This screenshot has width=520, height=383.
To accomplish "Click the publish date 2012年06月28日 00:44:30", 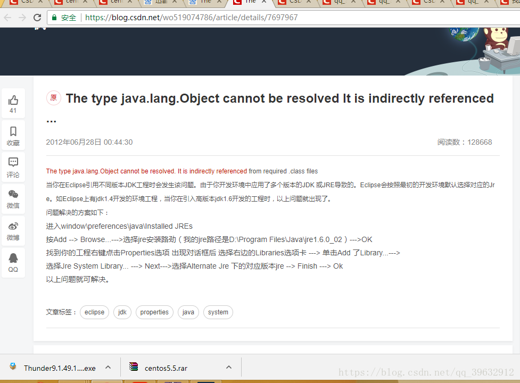I will tap(89, 142).
